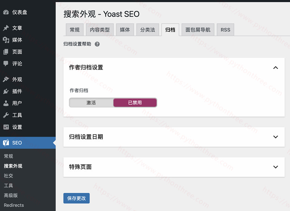The width and height of the screenshot is (290, 211).
Task: Open 媒体 label in the admin menu
Action: 17,40
